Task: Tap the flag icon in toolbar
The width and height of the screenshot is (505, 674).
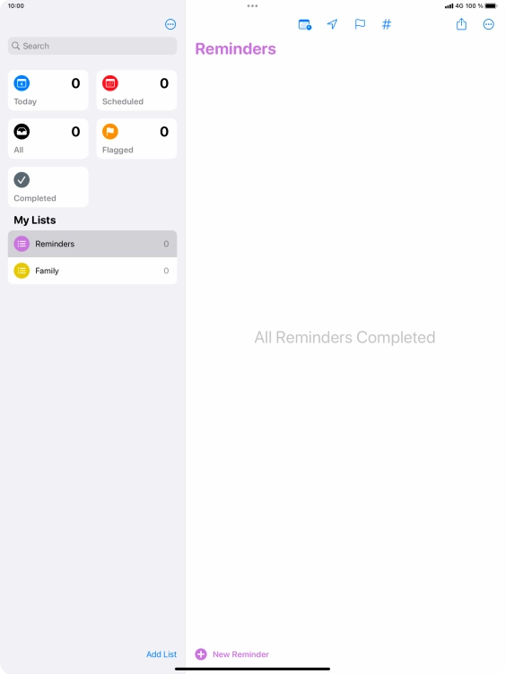Action: [360, 24]
